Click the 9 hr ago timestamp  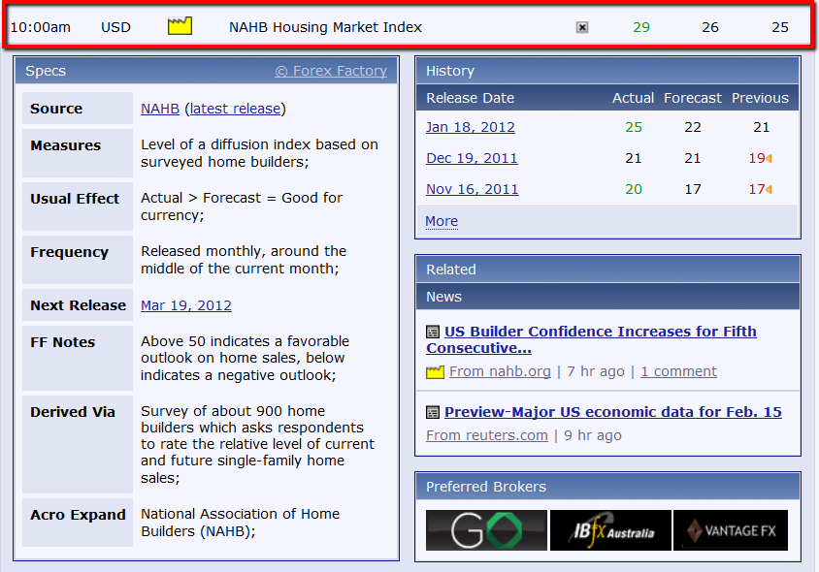click(x=593, y=435)
